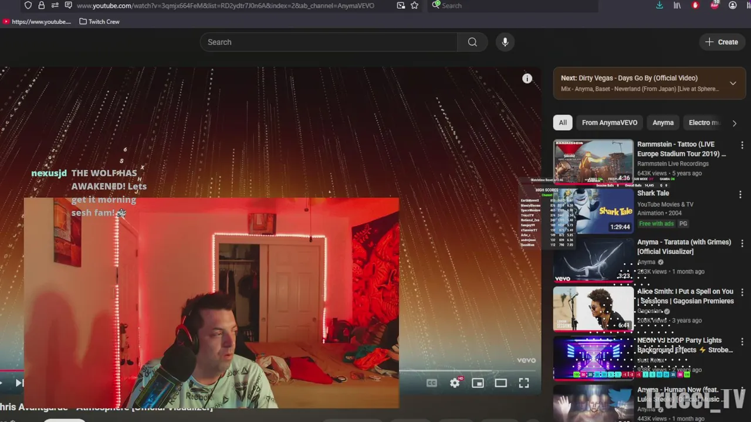The width and height of the screenshot is (751, 422).
Task: Open browser account profile icon
Action: [732, 5]
